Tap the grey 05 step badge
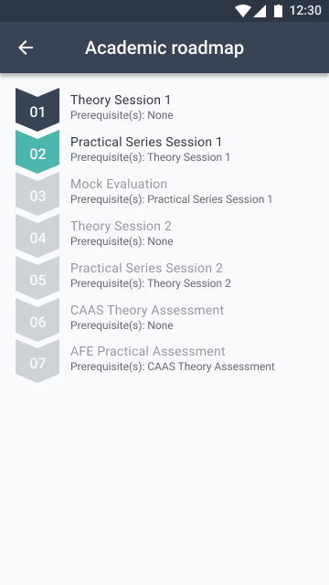The width and height of the screenshot is (329, 585). (37, 278)
